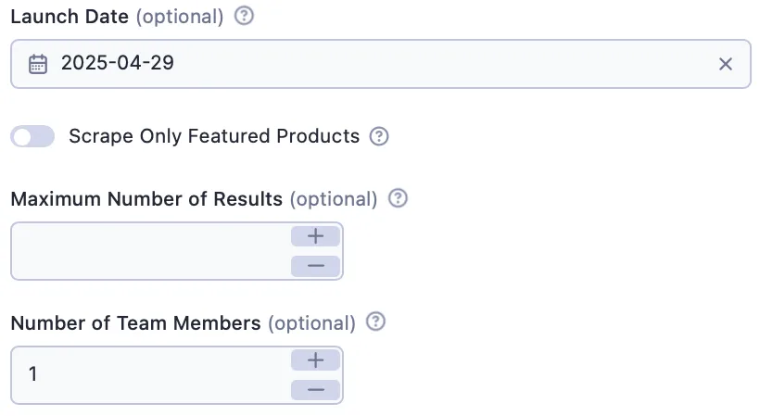Click the Scrape Only Featured Products label
760x416 pixels.
pos(214,136)
